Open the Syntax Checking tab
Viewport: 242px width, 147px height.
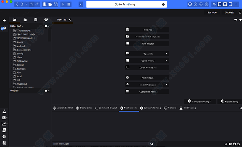(150, 108)
